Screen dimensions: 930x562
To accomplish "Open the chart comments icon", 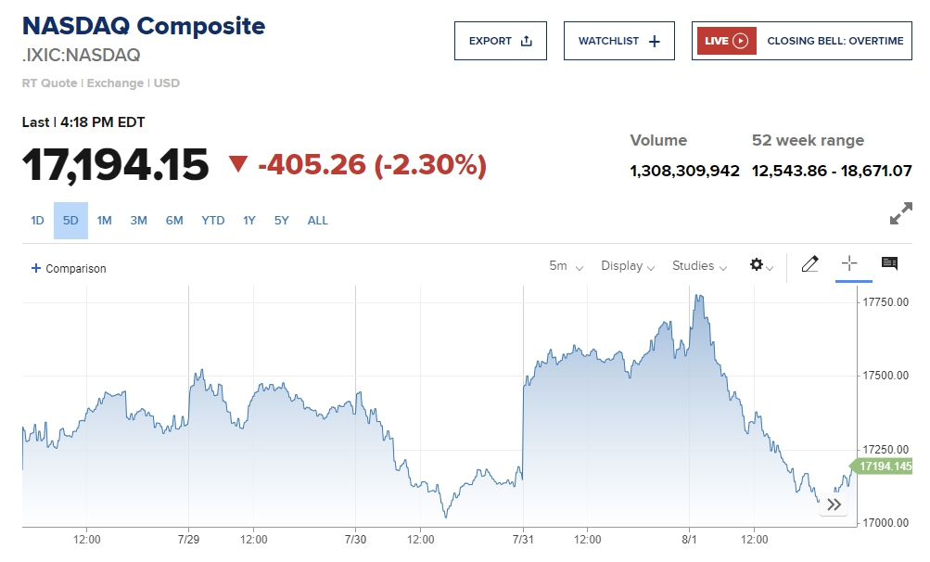I will (889, 264).
